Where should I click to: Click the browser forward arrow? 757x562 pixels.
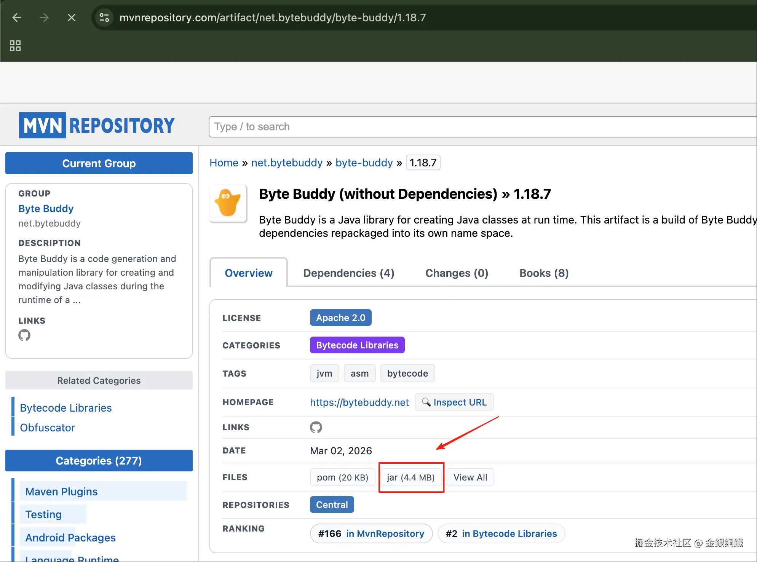pos(44,18)
